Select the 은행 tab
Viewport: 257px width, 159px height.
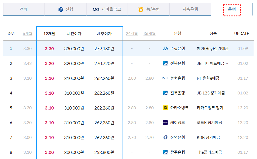coord(232,9)
